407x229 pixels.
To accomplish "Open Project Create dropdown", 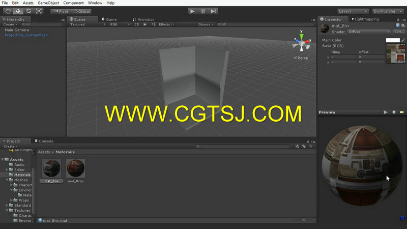I will (10, 147).
